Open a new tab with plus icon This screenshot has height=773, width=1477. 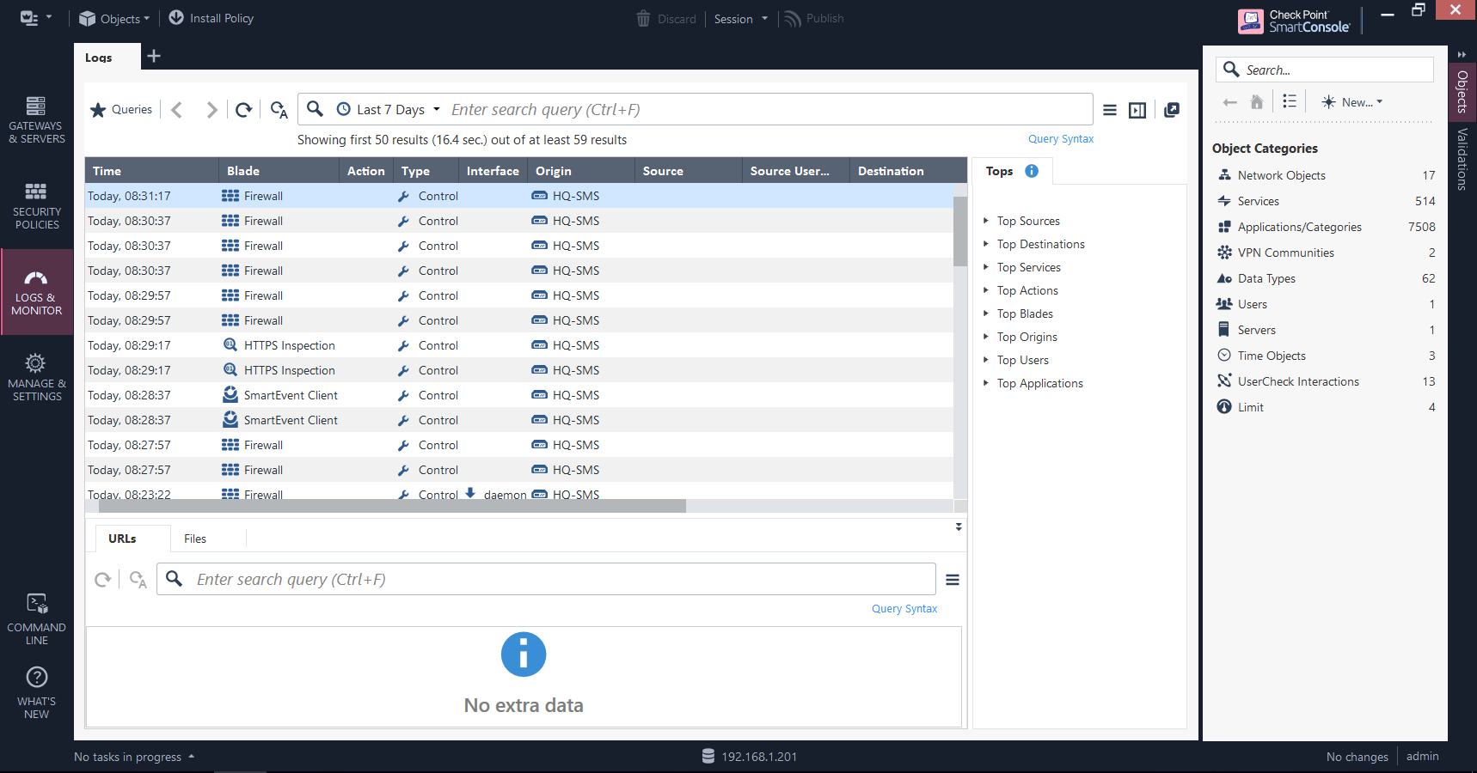coord(154,56)
